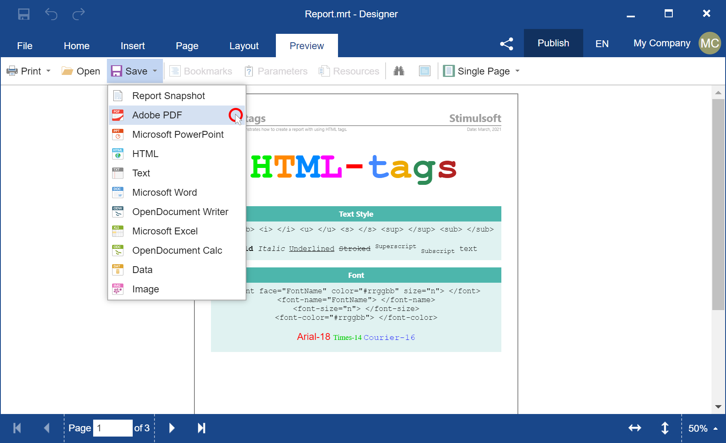
Task: Open the MC user avatar
Action: click(709, 43)
